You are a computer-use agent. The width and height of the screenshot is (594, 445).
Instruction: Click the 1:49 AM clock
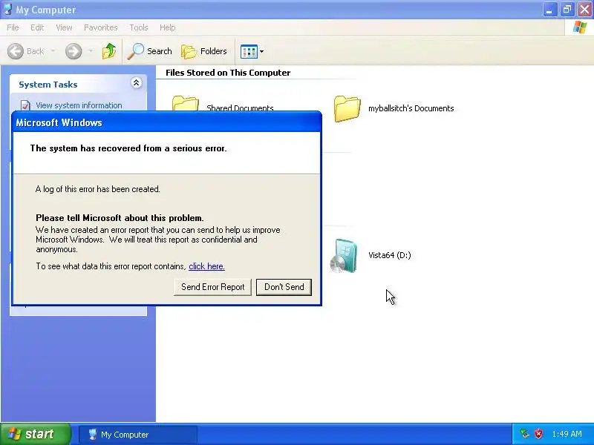pyautogui.click(x=567, y=434)
